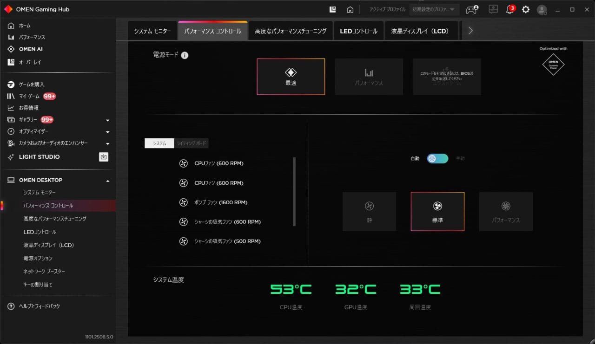Open the home icon in title bar
Image resolution: width=595 pixels, height=344 pixels.
(350, 10)
